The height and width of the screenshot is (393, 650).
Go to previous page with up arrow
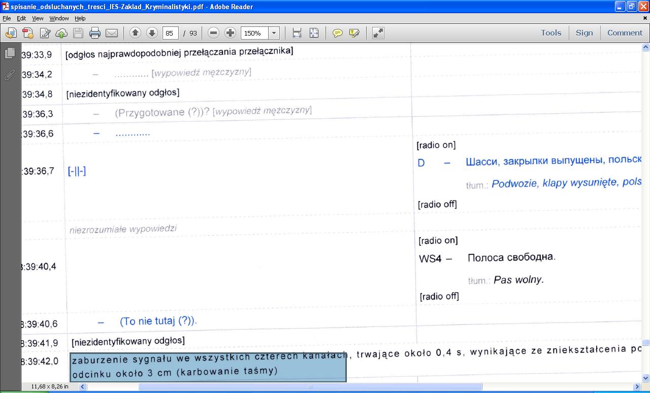coord(135,32)
